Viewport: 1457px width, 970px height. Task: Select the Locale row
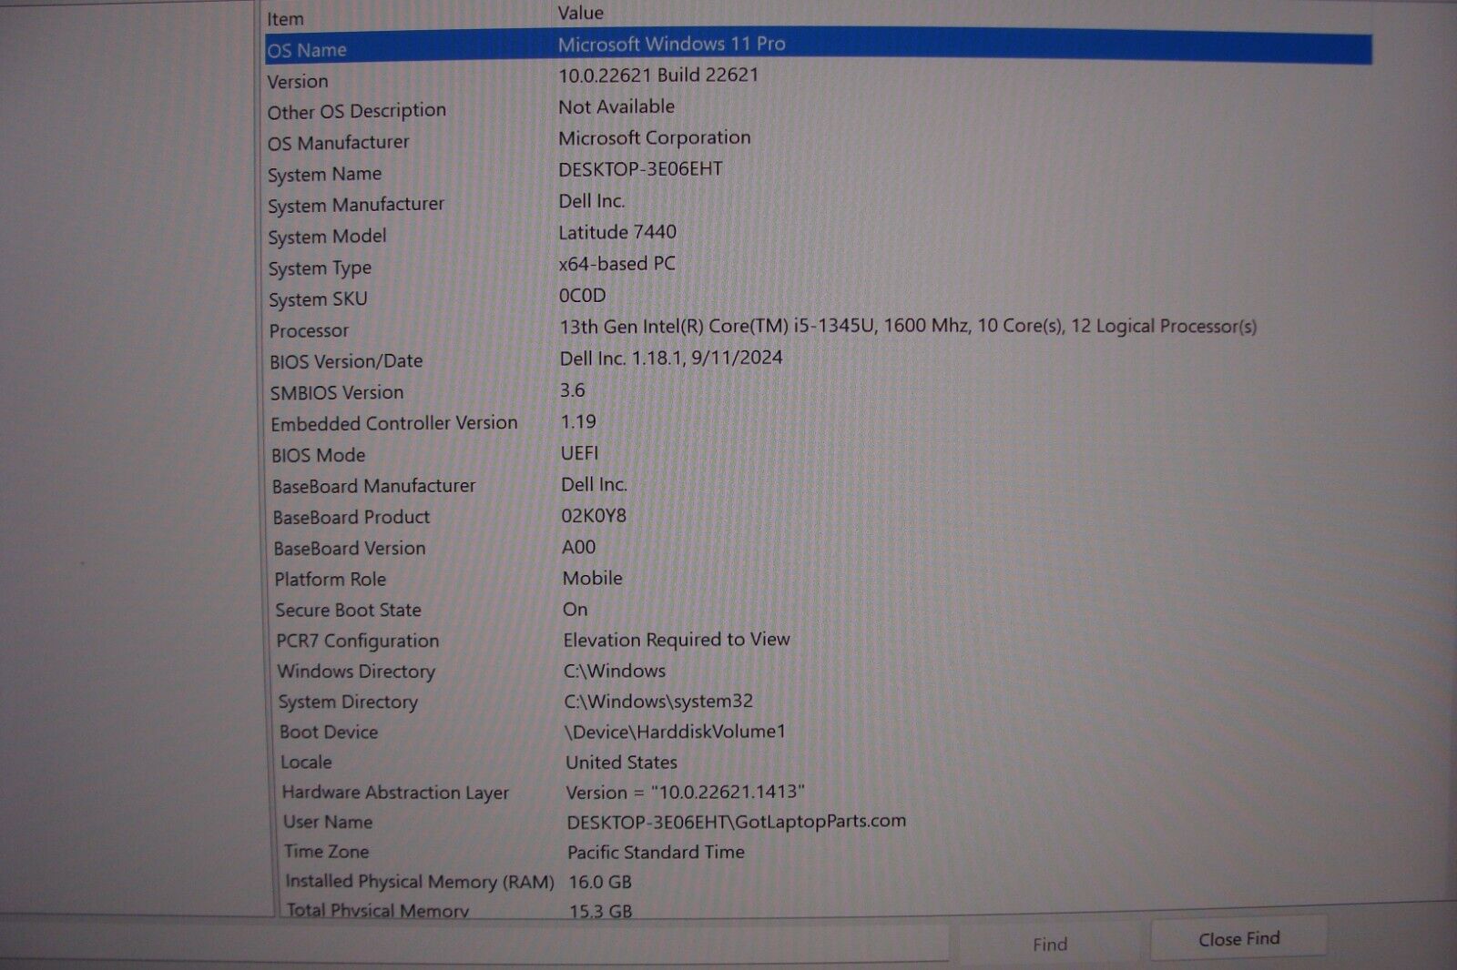(306, 762)
